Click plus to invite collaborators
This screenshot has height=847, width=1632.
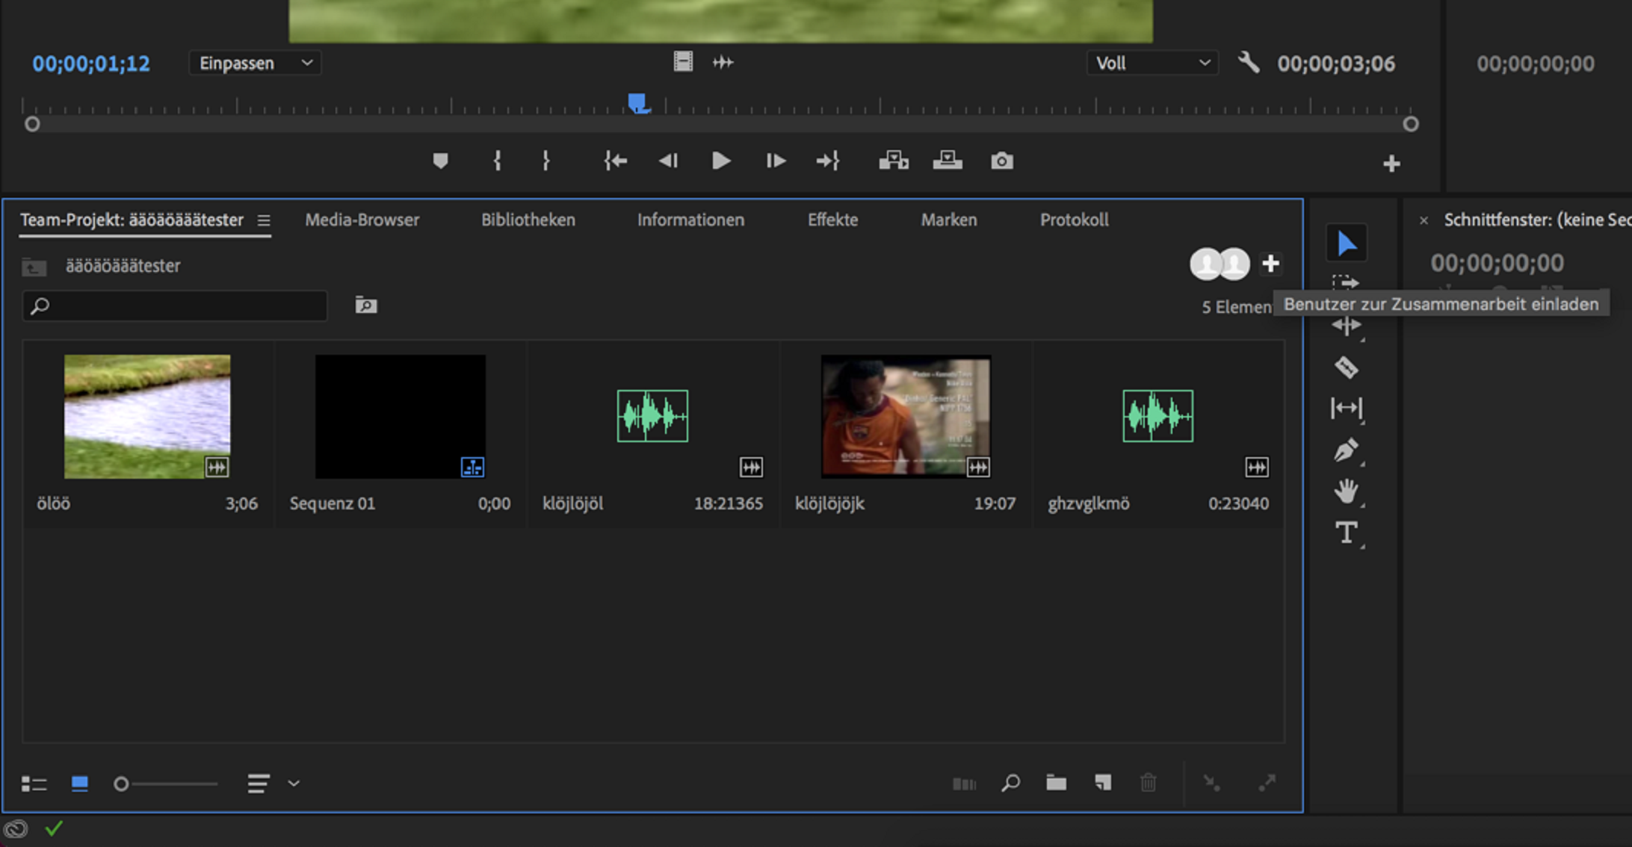pos(1270,264)
